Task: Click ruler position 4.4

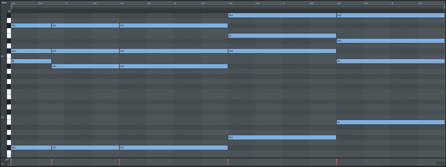Action: point(366,3)
